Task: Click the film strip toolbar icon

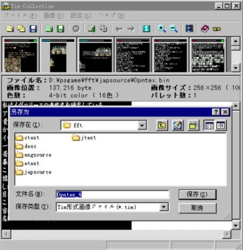Action: tap(189, 29)
